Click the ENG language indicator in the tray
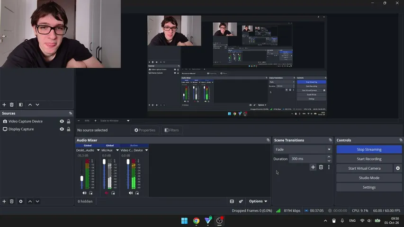This screenshot has height=227, width=404. pyautogui.click(x=352, y=220)
